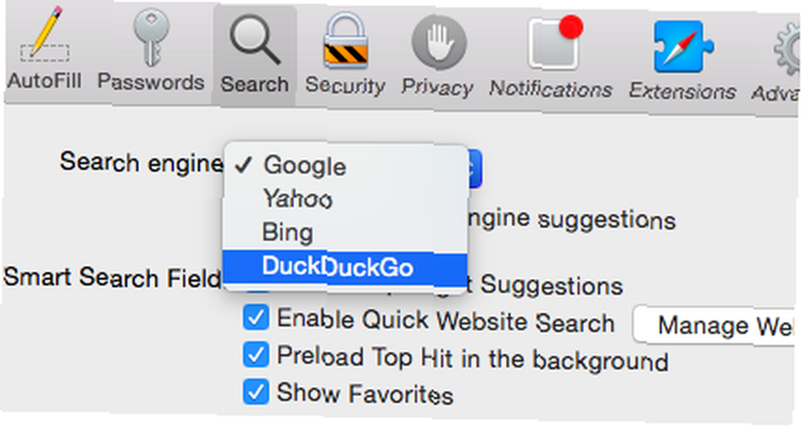Screen dimensions: 802x427
Task: Click the blue search engine popup arrows
Action: point(474,168)
